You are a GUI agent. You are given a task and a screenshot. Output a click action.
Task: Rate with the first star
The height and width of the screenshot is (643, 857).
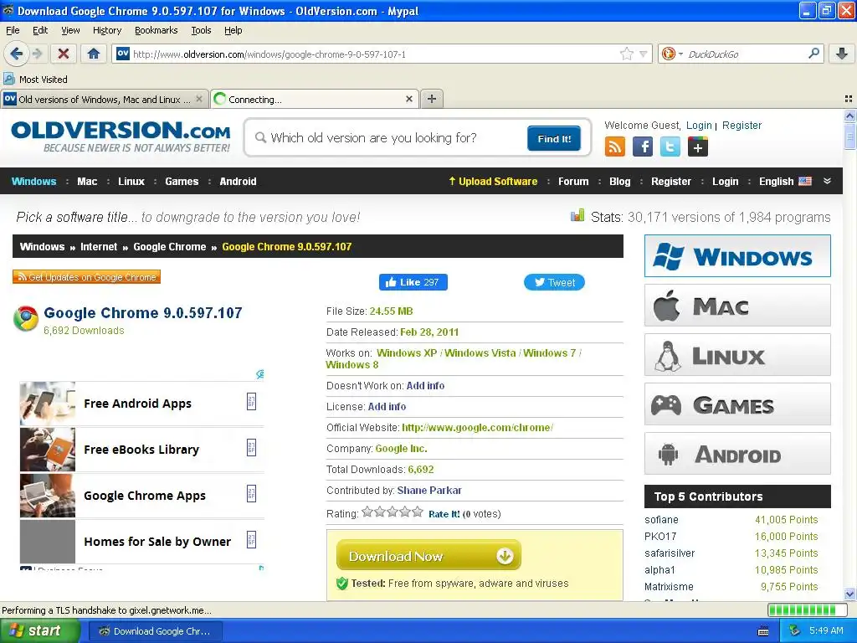click(x=367, y=512)
